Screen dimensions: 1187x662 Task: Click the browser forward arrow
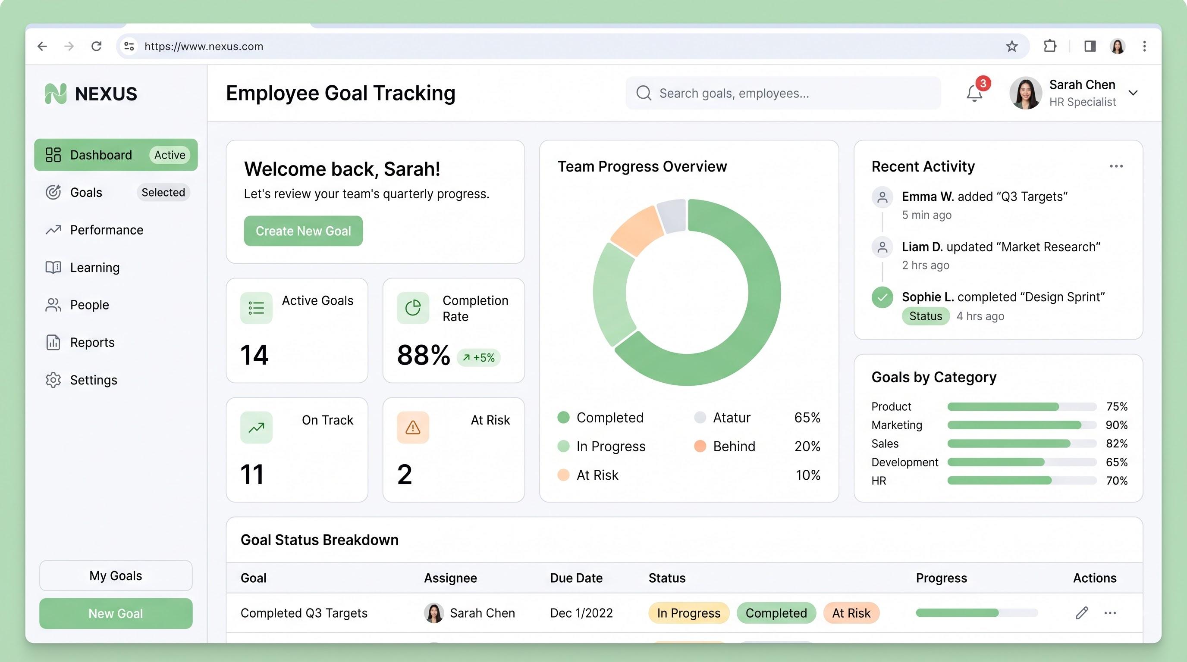click(69, 46)
